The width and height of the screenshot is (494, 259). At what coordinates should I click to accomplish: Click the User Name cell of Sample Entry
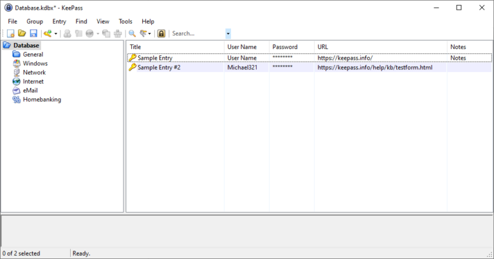[x=242, y=58]
